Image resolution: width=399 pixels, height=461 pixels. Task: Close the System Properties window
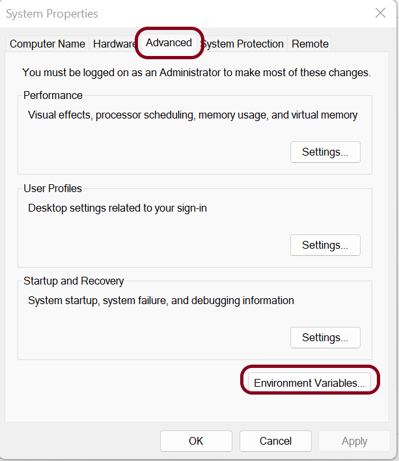(380, 13)
